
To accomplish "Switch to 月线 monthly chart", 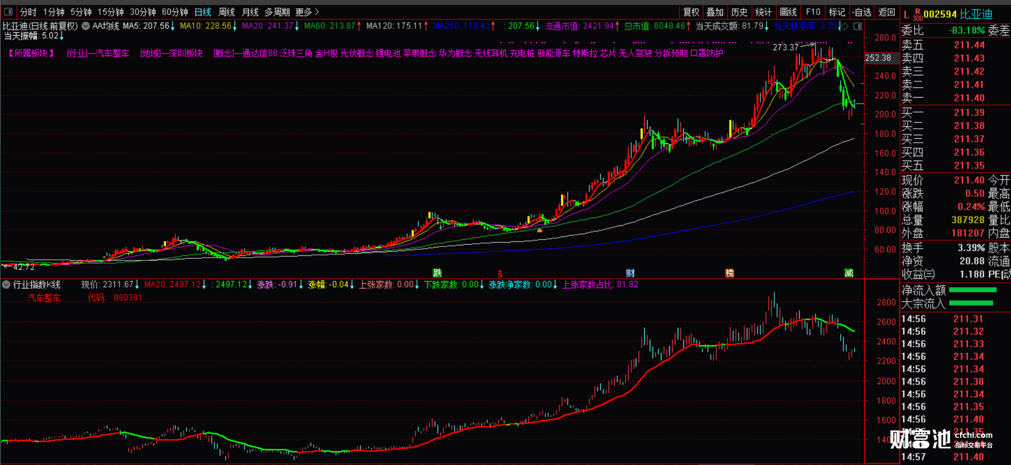I will (x=250, y=12).
